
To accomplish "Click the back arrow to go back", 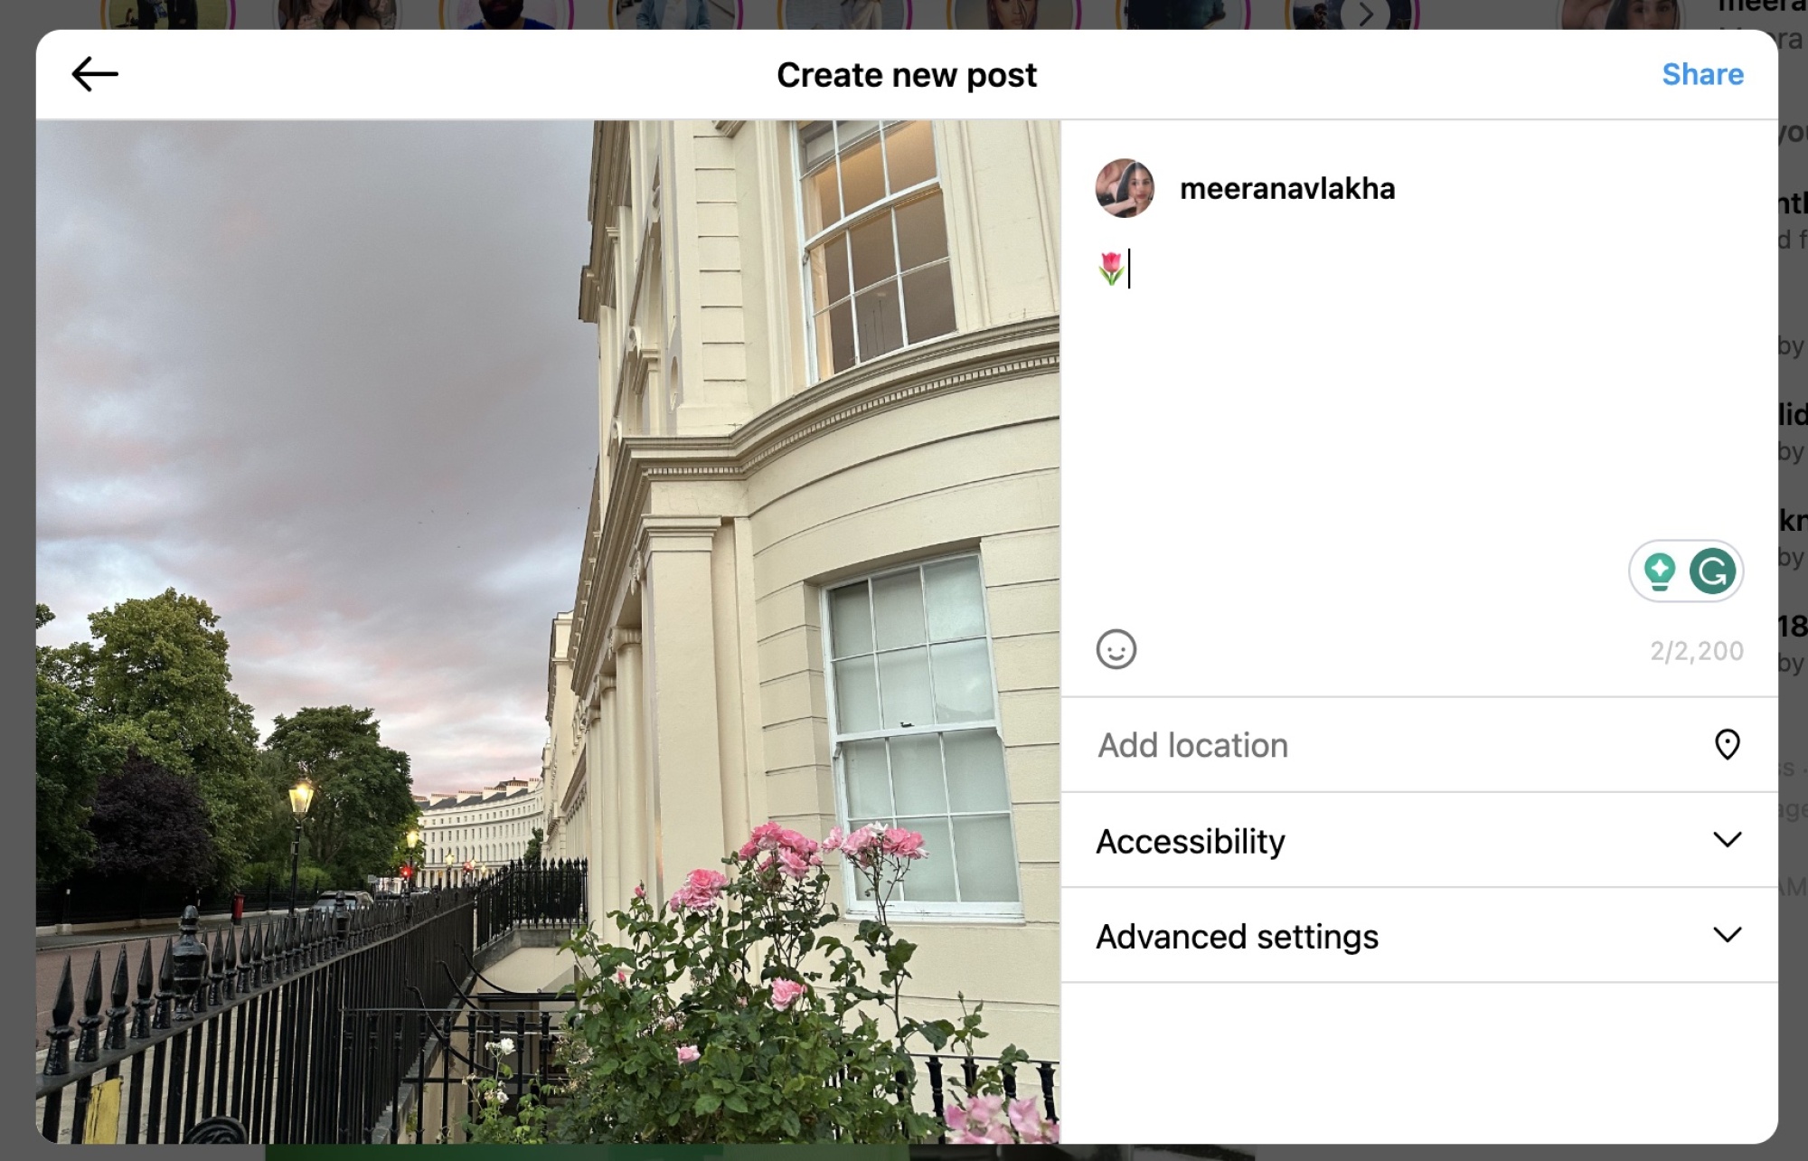I will pos(92,74).
